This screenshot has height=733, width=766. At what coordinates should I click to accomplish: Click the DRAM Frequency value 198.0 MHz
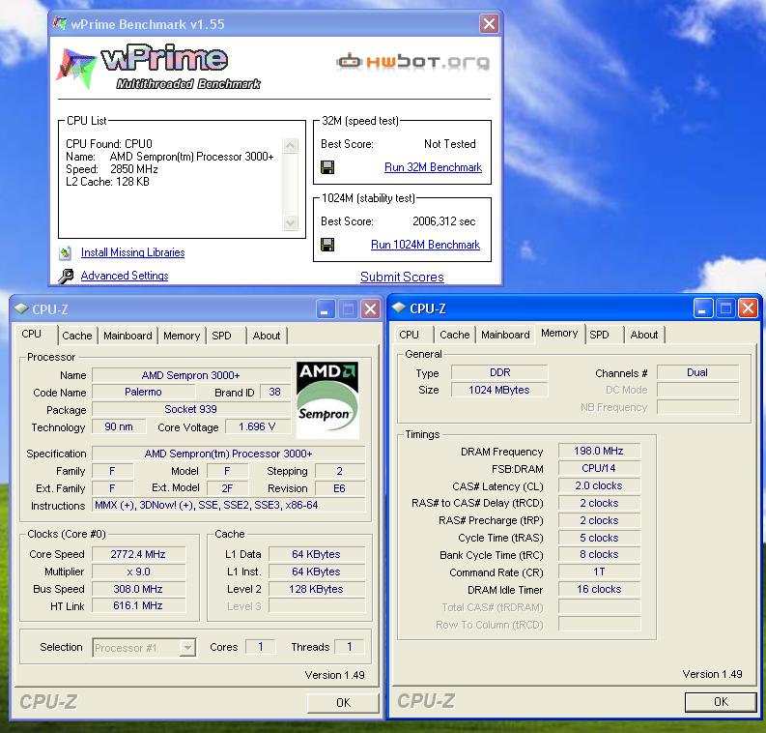(599, 451)
